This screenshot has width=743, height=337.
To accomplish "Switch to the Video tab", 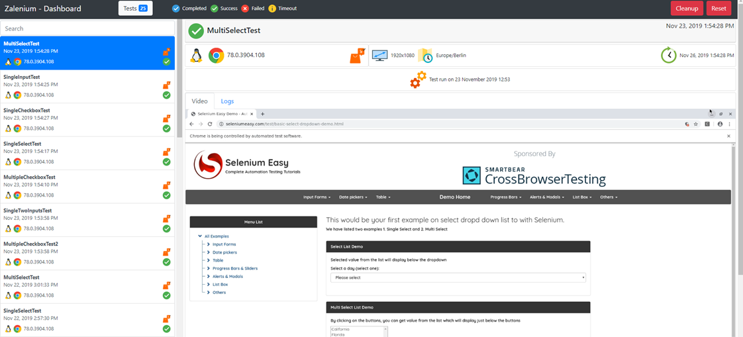I will point(199,101).
